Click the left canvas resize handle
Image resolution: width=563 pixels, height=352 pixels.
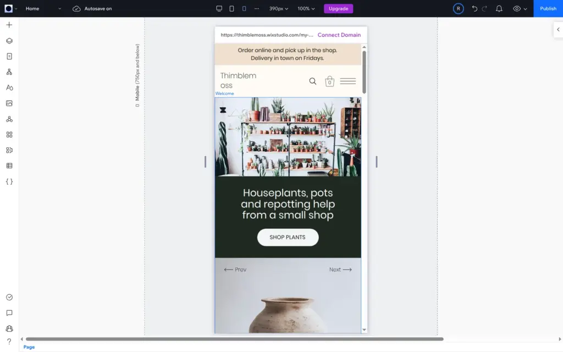tap(206, 162)
